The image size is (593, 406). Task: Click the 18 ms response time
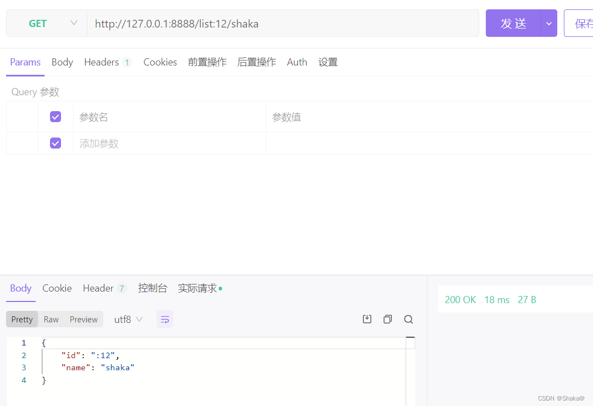(497, 300)
